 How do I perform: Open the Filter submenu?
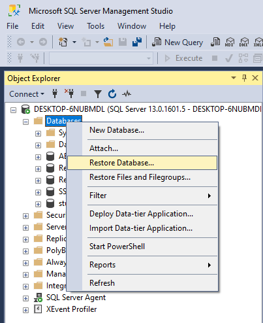[x=142, y=195]
